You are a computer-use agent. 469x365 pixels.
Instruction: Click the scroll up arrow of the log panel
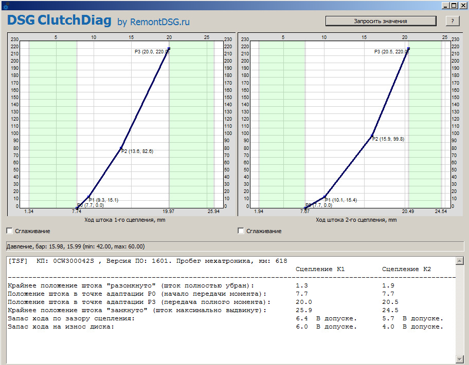pyautogui.click(x=460, y=262)
